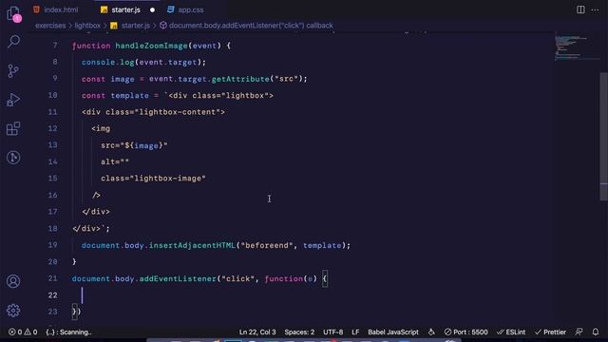608x342 pixels.
Task: Click insertAdjacentHTML on line 19
Action: 192,245
